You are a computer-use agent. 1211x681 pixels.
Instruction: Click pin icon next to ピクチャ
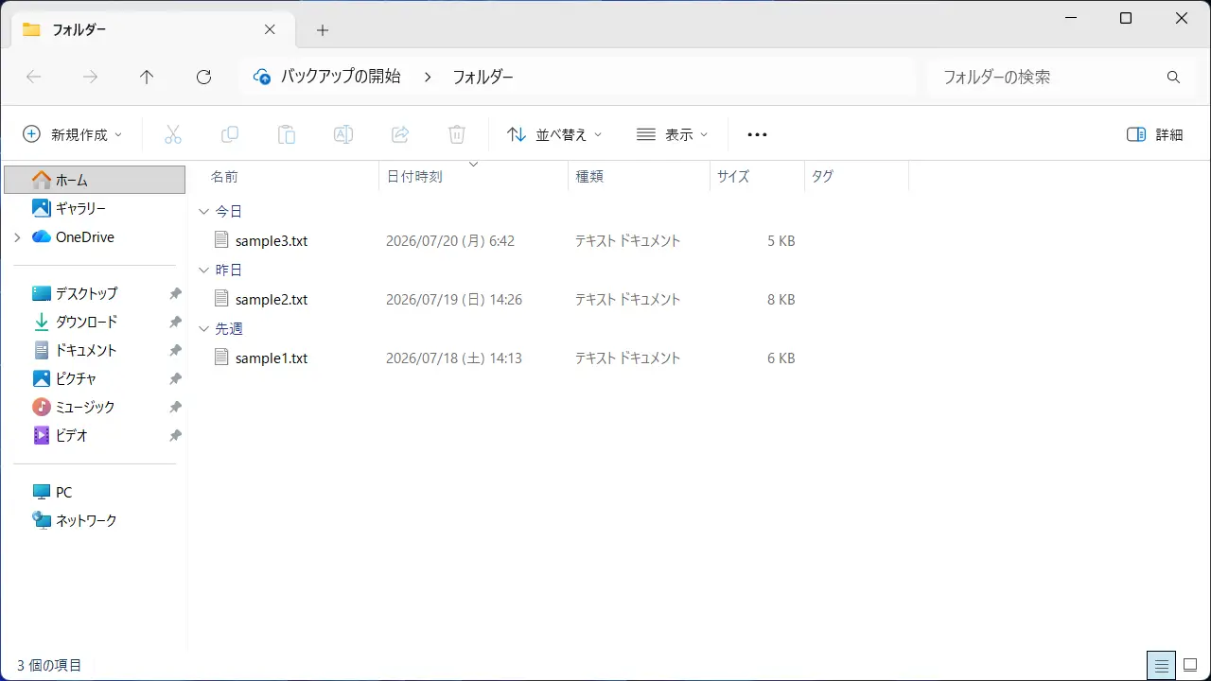[x=175, y=379]
